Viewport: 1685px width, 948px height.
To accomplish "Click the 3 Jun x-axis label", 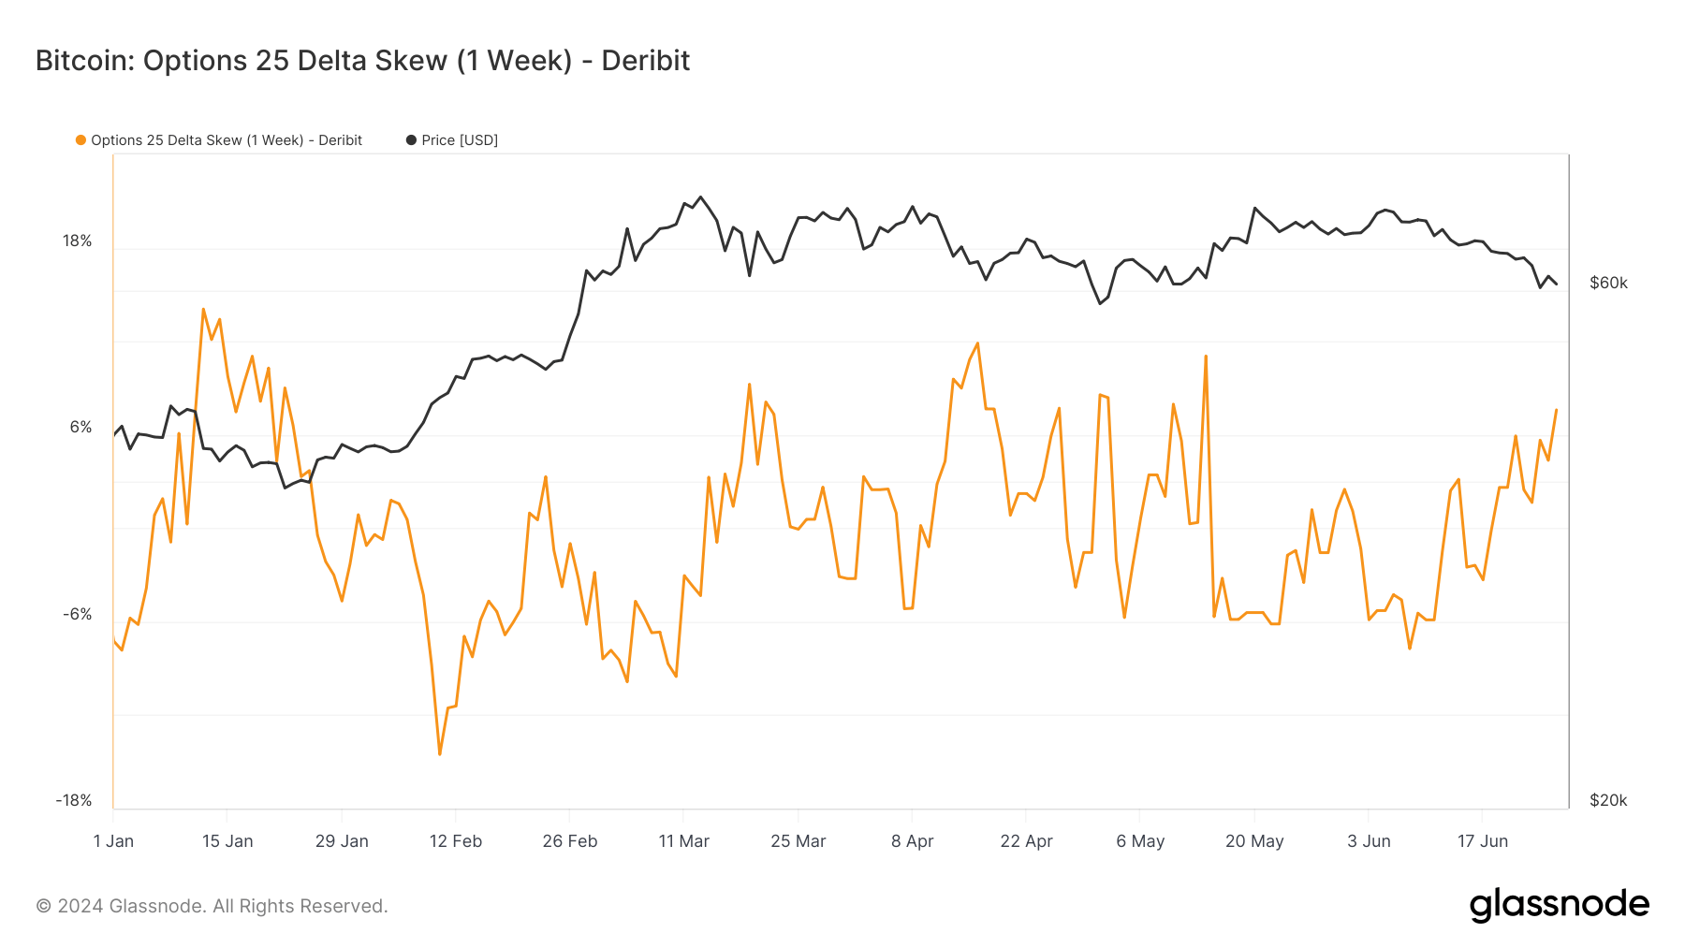I will click(1369, 841).
